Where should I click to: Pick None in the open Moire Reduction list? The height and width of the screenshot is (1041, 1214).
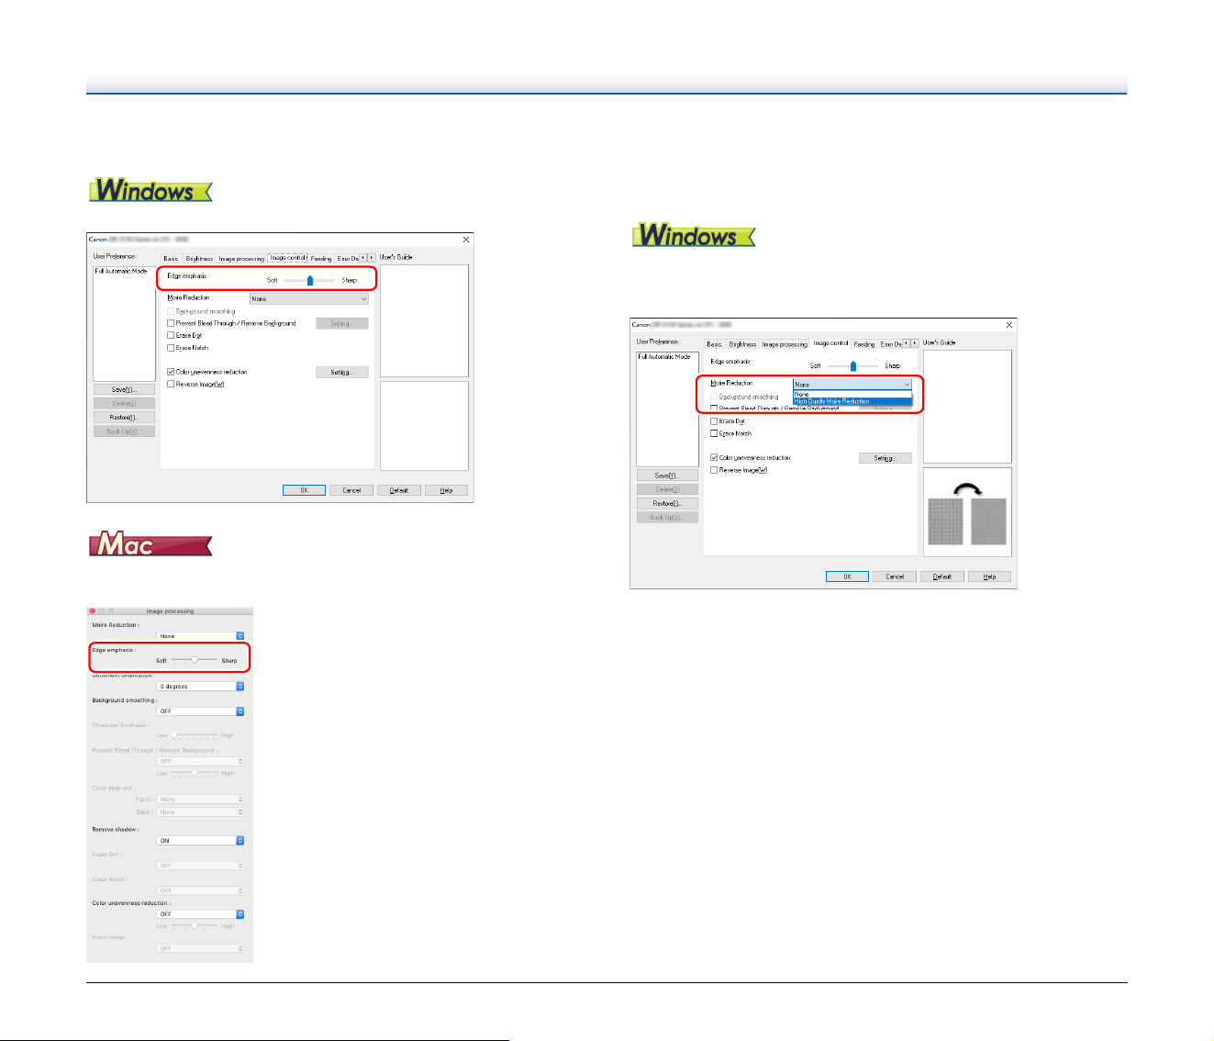[x=852, y=395]
